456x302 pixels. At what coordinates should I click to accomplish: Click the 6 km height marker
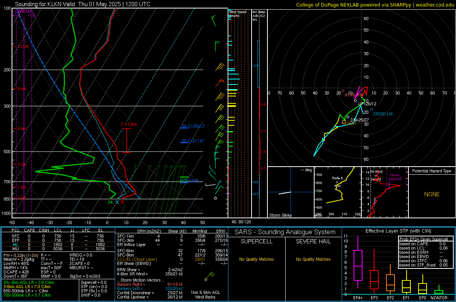(x=22, y=129)
